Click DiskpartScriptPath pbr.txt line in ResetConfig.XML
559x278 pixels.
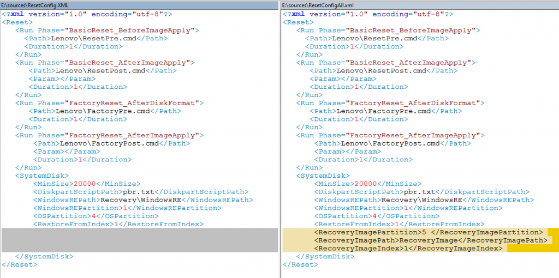pos(141,192)
